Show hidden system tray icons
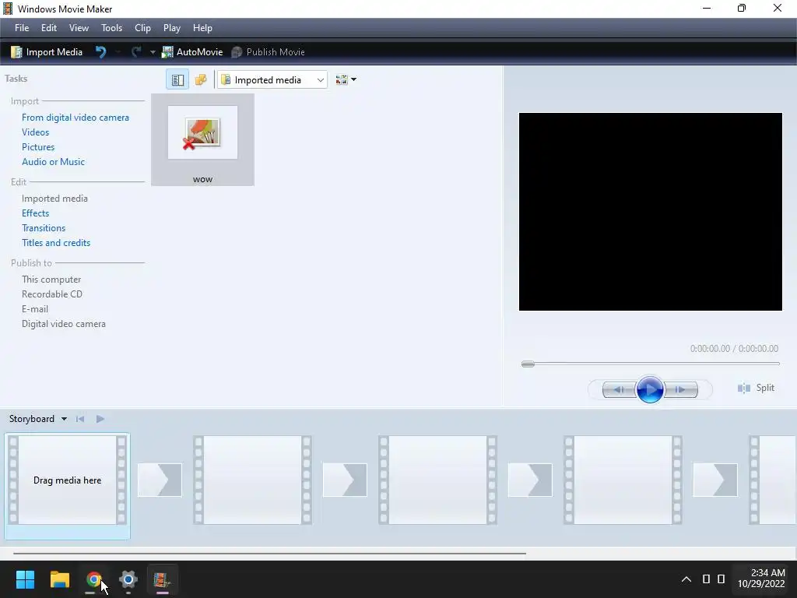 coord(686,579)
